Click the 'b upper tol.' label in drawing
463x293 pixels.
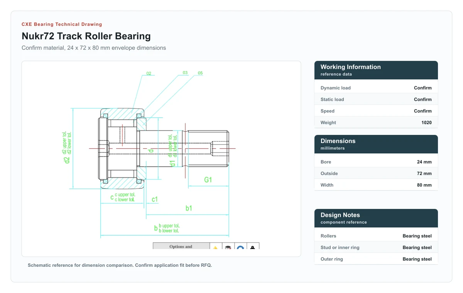(x=169, y=226)
